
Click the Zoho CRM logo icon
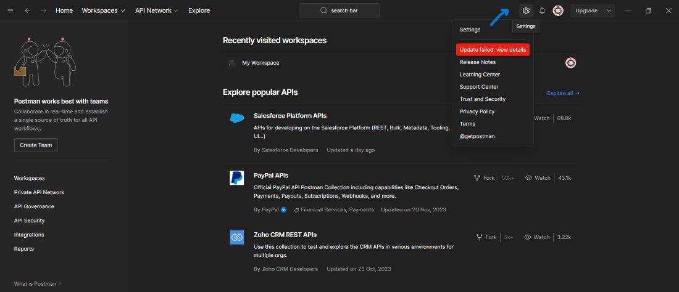click(x=237, y=237)
